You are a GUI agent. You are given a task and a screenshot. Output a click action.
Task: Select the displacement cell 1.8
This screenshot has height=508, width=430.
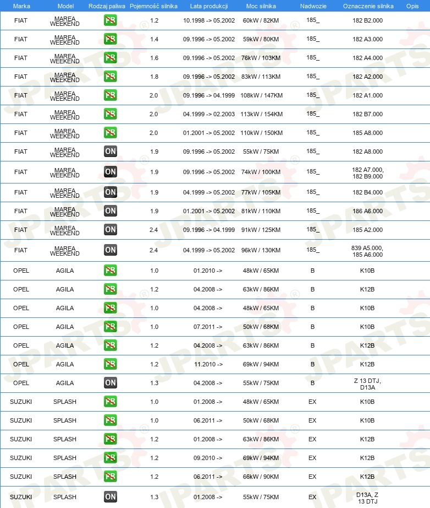pos(154,77)
